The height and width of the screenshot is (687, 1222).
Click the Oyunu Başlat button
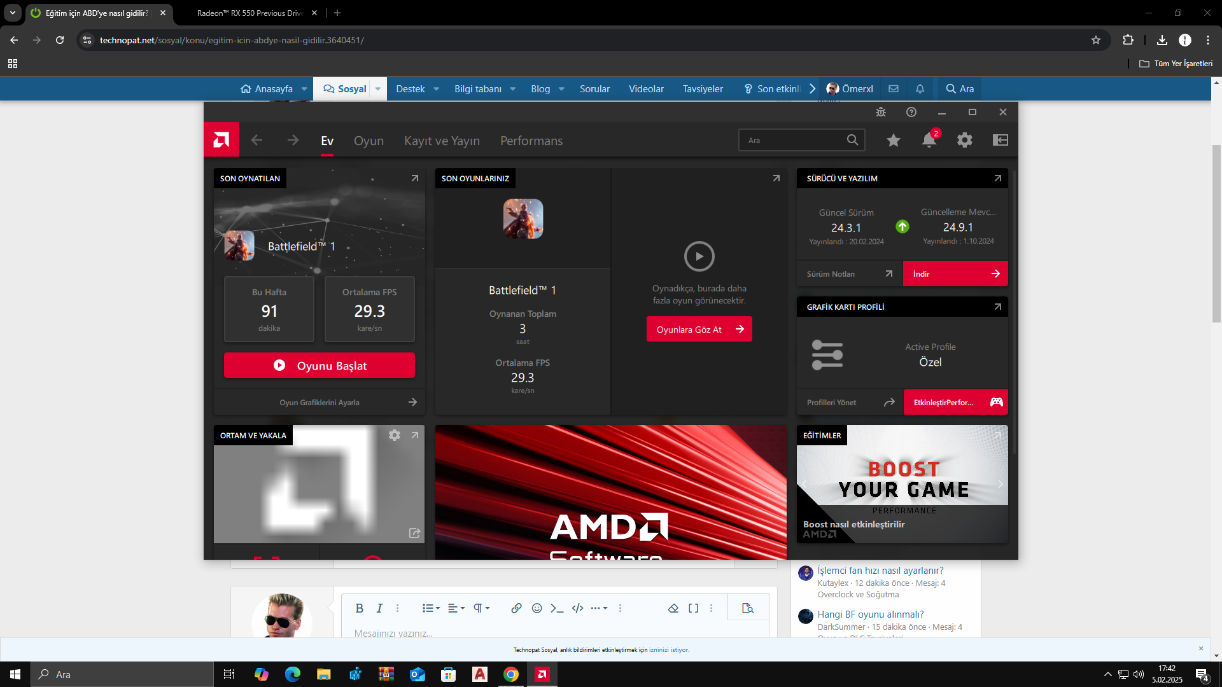[x=319, y=365]
